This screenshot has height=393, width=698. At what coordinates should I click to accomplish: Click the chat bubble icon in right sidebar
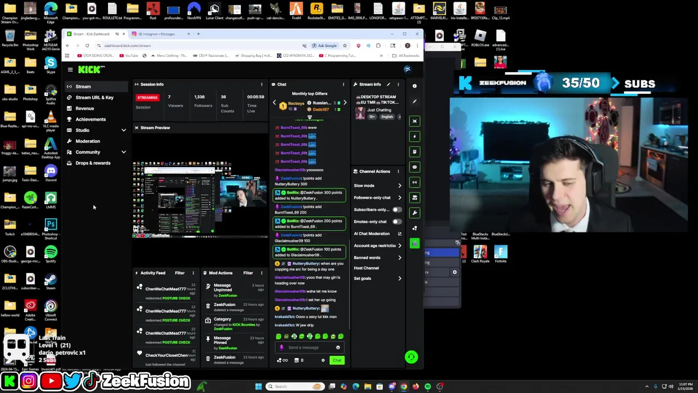[414, 167]
